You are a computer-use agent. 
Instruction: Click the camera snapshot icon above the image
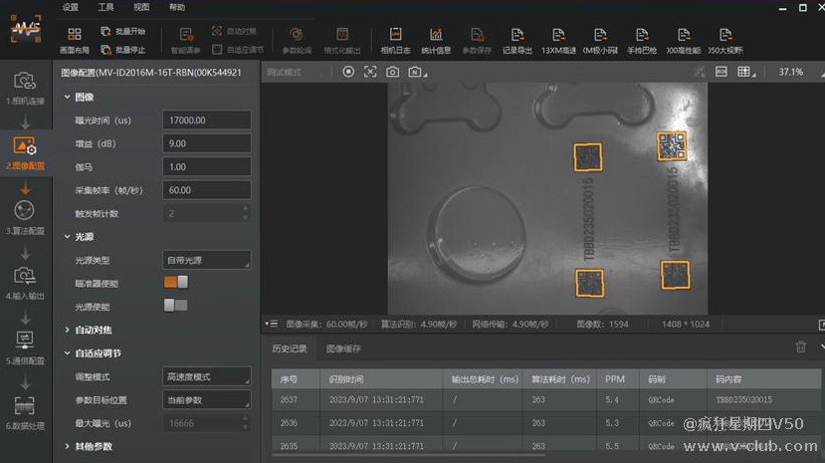pos(393,72)
